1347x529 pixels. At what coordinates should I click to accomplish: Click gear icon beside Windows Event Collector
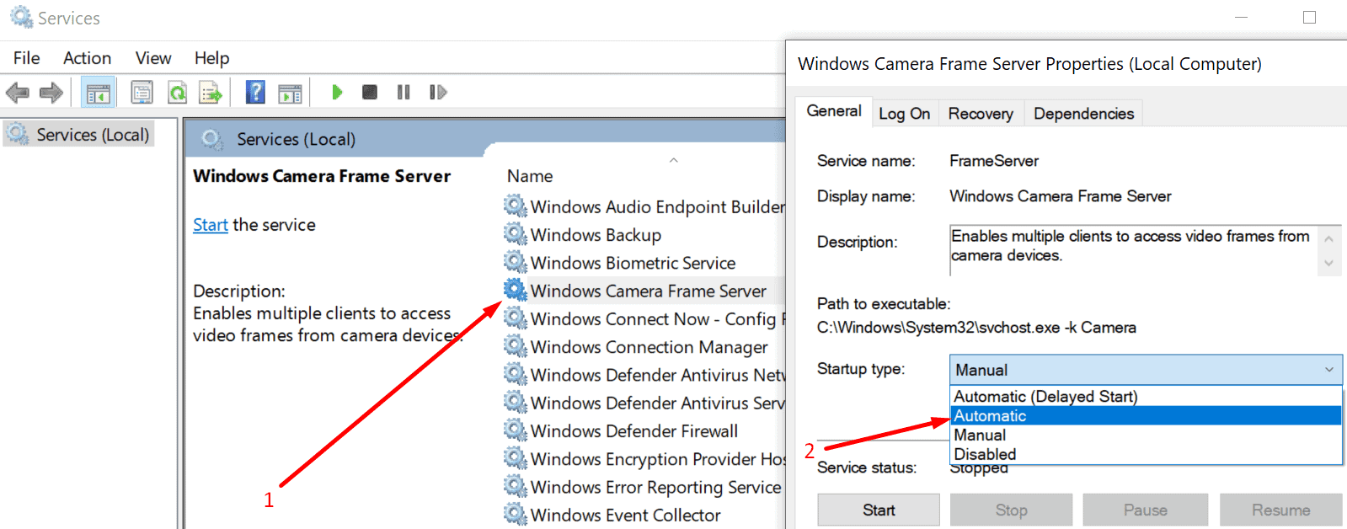pyautogui.click(x=515, y=514)
